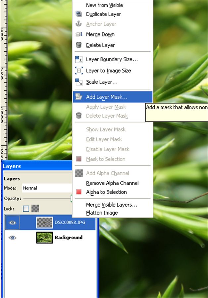This screenshot has width=208, height=298.
Task: Click the red Alpha to Selection icon
Action: [x=79, y=192]
